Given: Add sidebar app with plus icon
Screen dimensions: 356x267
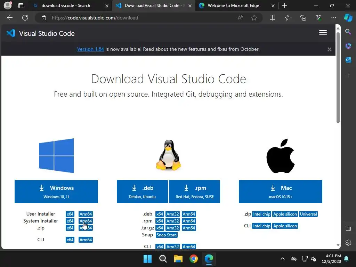Looking at the screenshot, I should coord(348,75).
